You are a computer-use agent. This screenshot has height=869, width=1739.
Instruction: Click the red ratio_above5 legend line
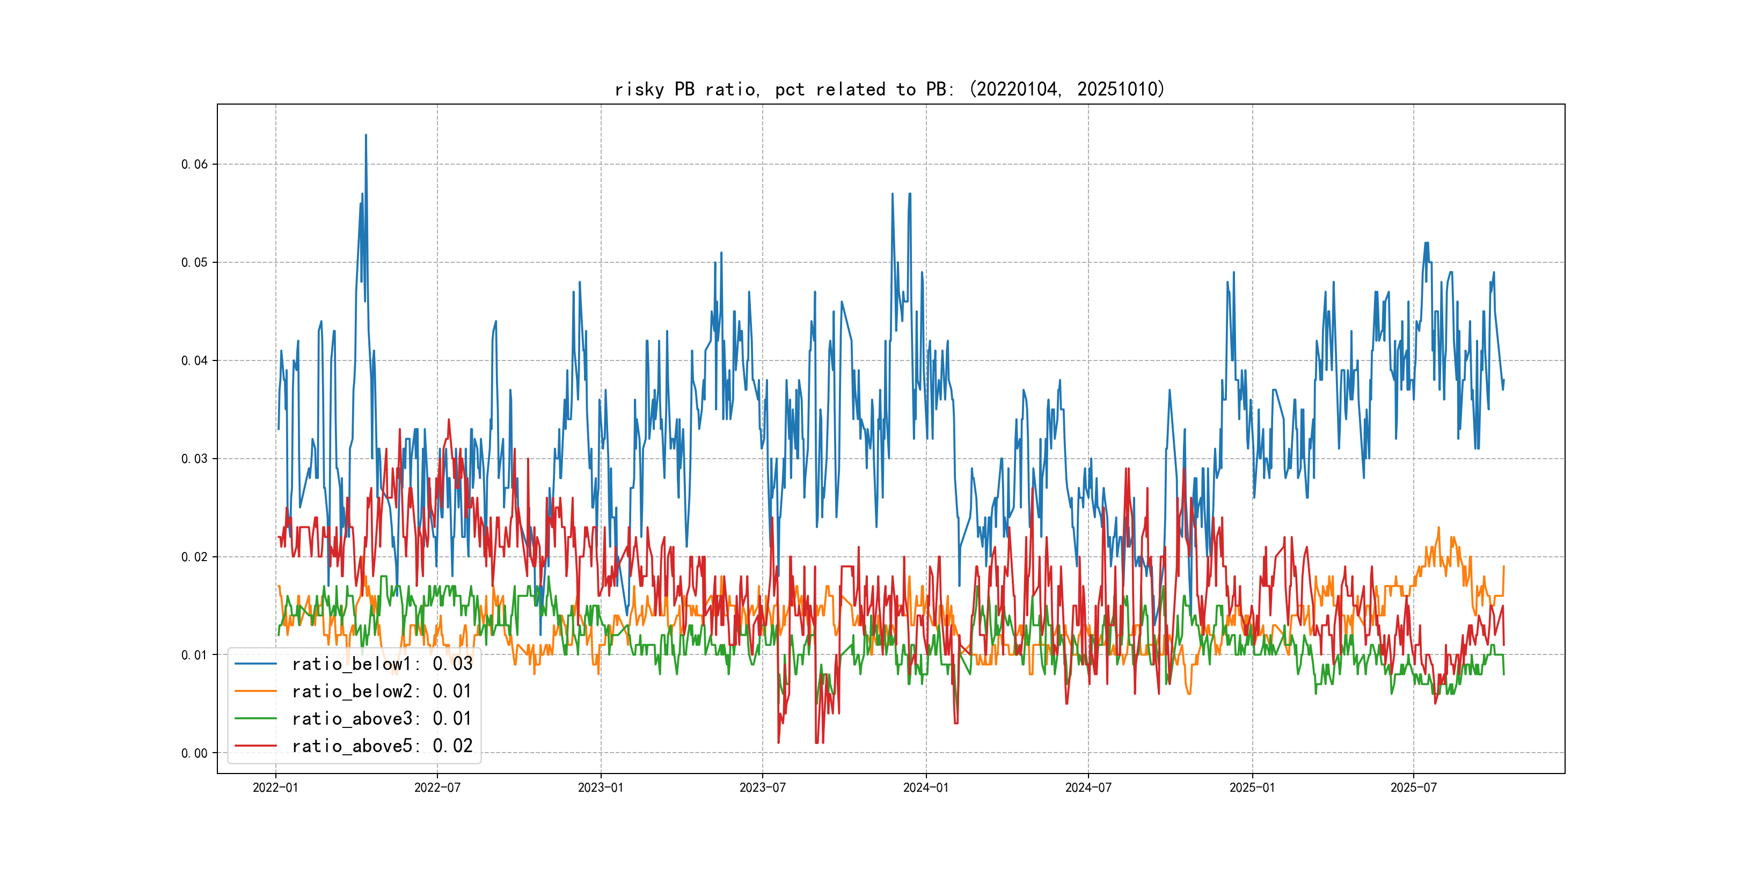(x=255, y=746)
